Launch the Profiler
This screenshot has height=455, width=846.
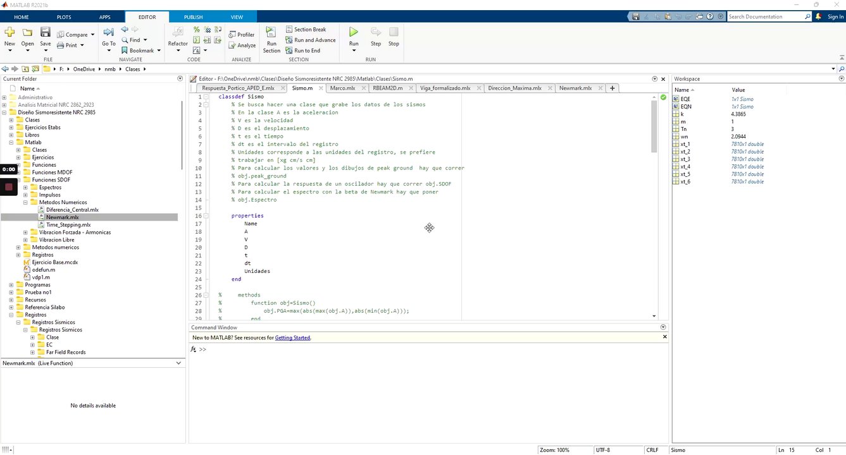[x=242, y=35]
